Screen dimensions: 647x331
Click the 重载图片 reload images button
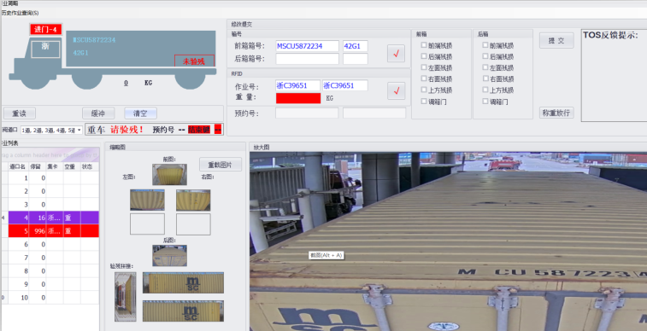pos(221,165)
